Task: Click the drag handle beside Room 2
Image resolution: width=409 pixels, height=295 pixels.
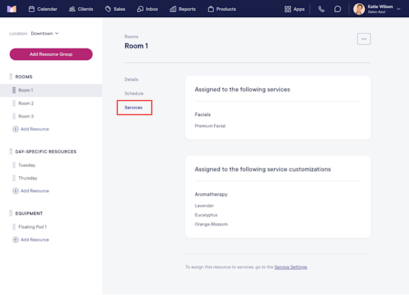Action: point(14,103)
